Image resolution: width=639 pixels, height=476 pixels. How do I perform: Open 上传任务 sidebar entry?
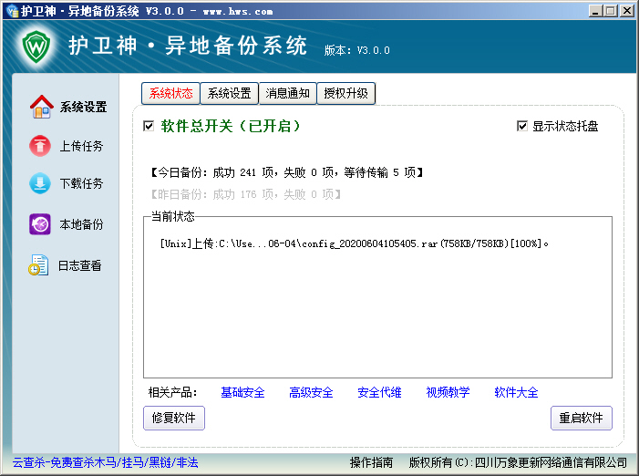[x=81, y=146]
